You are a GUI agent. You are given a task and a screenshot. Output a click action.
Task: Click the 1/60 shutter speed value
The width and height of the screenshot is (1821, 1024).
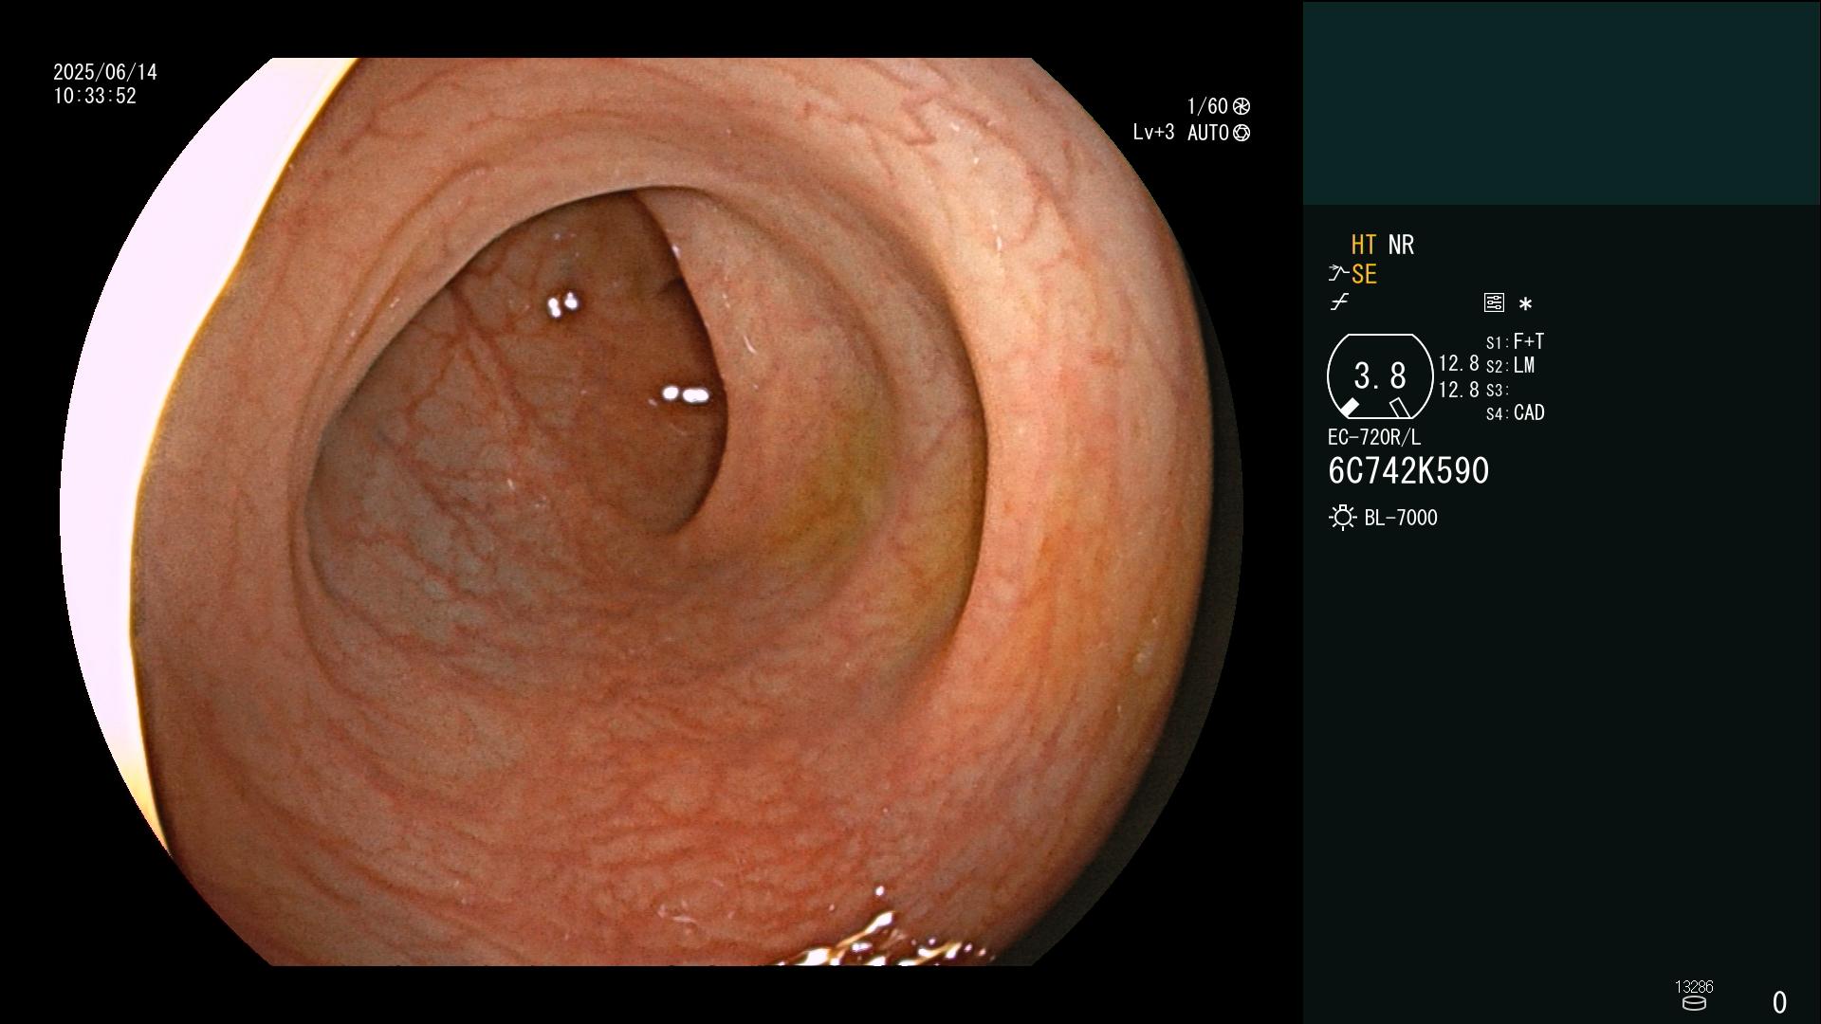click(1207, 106)
